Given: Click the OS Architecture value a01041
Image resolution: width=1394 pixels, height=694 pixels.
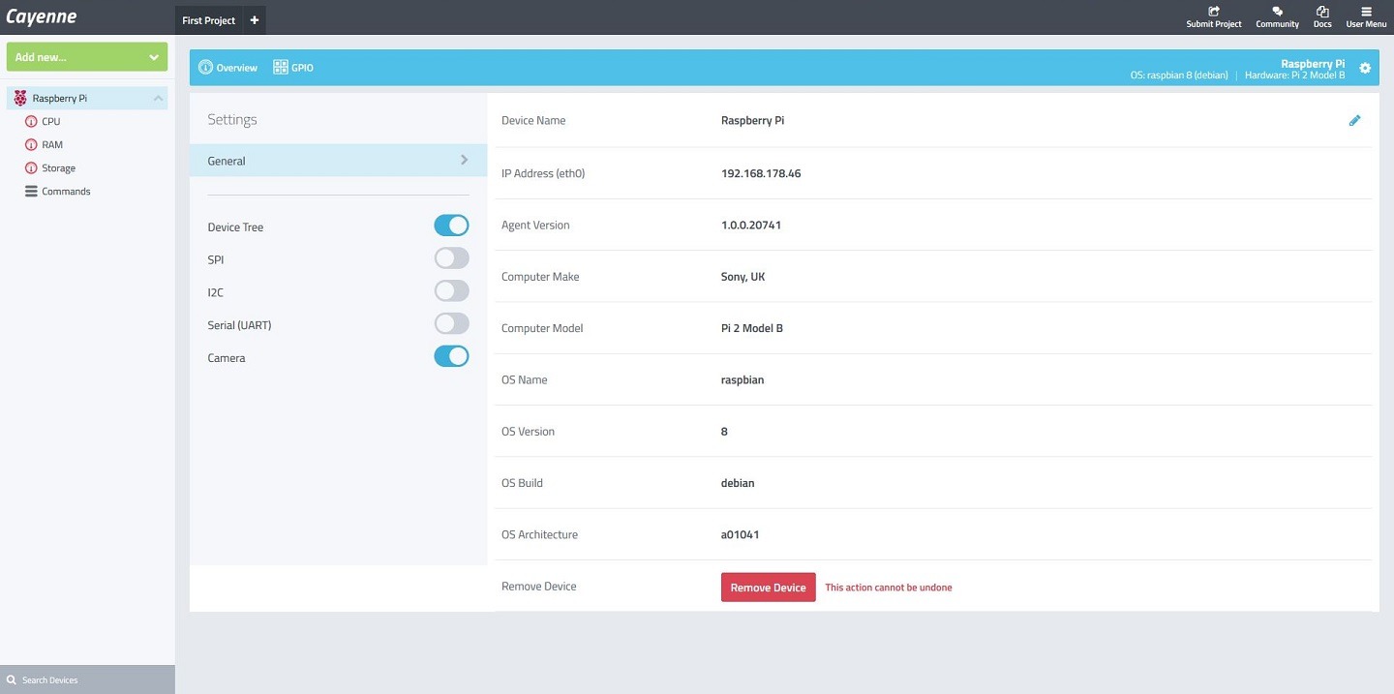Looking at the screenshot, I should coord(740,534).
